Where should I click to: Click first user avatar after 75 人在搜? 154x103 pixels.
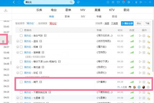pos(130,87)
